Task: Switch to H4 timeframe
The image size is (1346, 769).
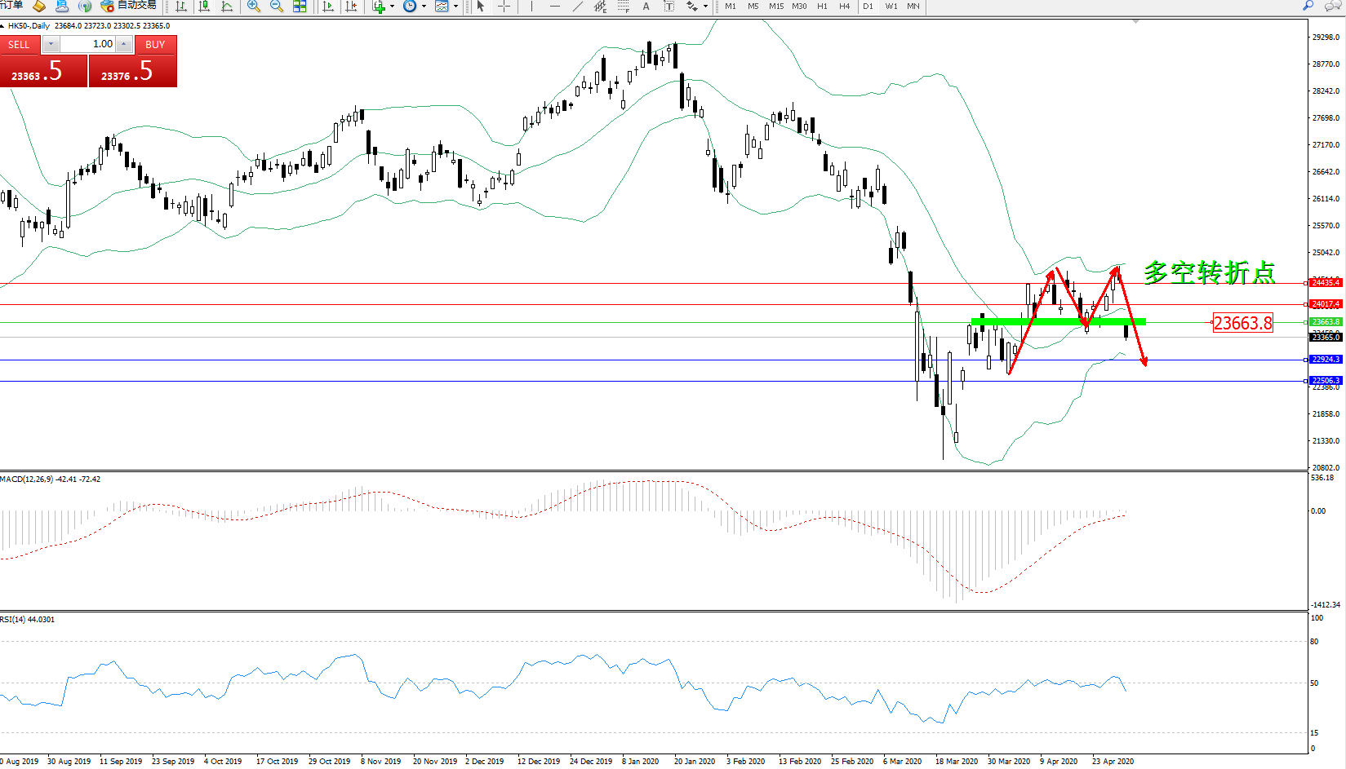Action: click(845, 7)
